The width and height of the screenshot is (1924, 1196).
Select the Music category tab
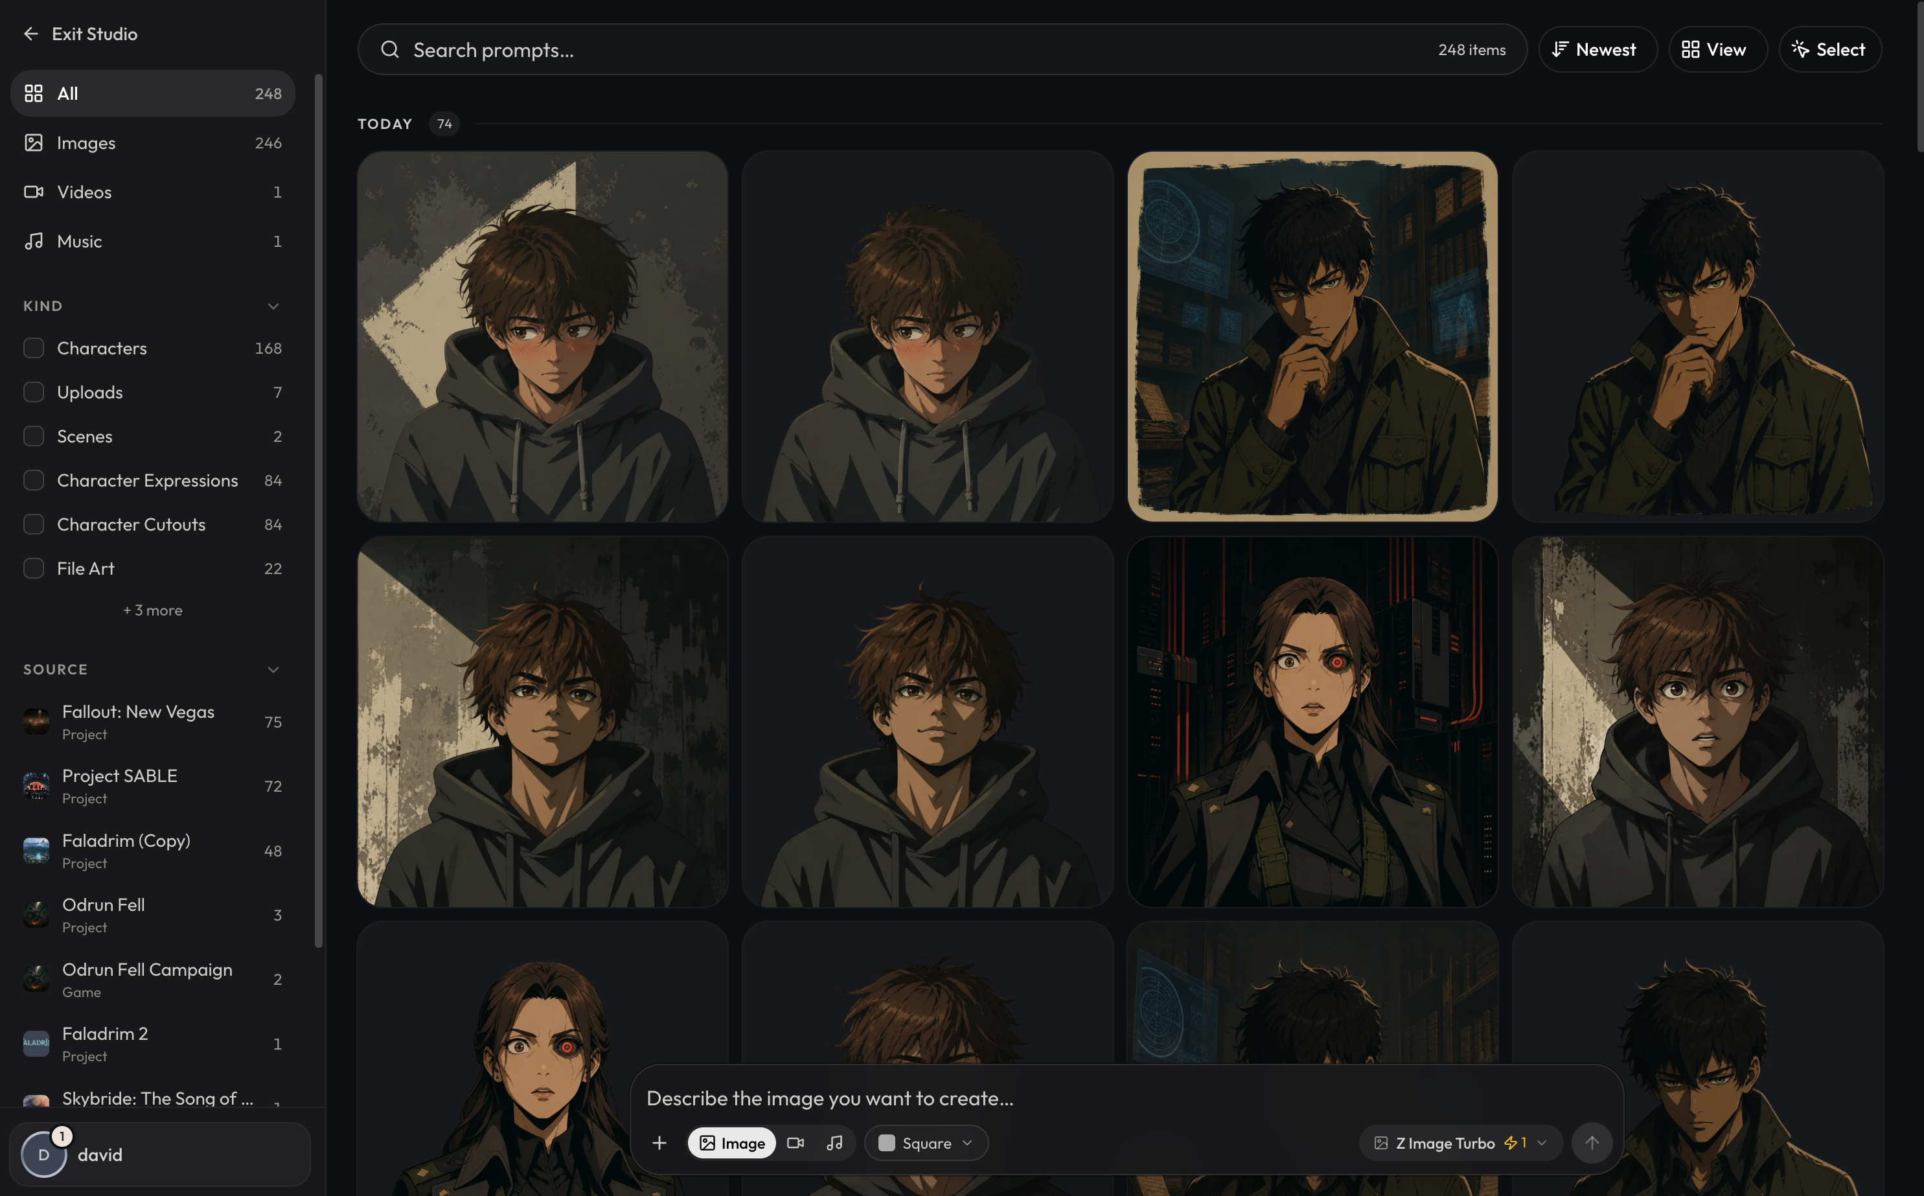pos(153,240)
